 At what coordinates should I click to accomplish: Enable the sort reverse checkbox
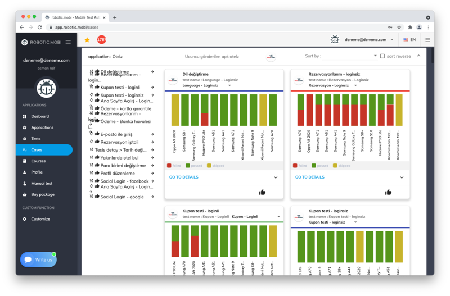point(382,56)
